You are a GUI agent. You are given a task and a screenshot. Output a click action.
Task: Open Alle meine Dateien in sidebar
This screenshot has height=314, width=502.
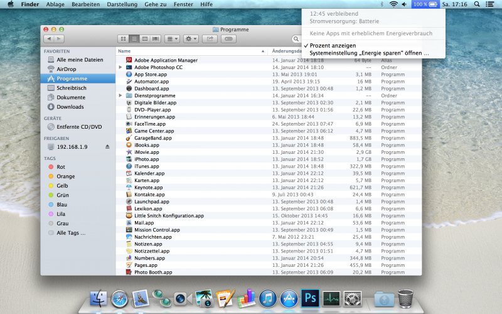pyautogui.click(x=78, y=60)
